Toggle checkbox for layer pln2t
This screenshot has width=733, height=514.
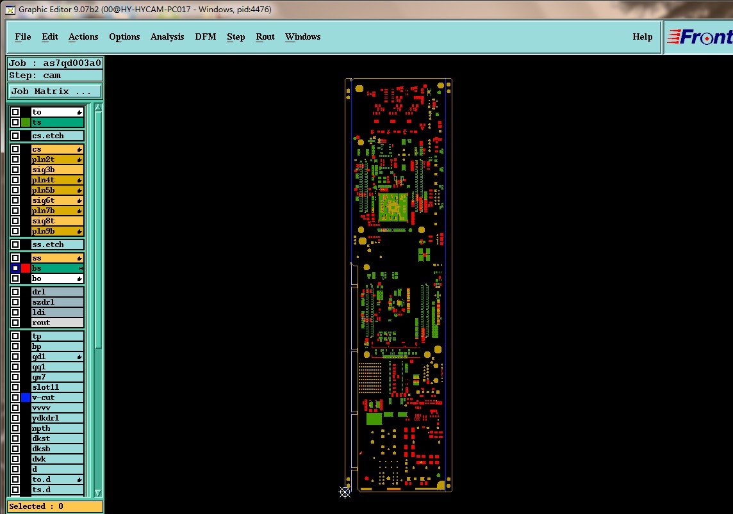click(x=15, y=159)
